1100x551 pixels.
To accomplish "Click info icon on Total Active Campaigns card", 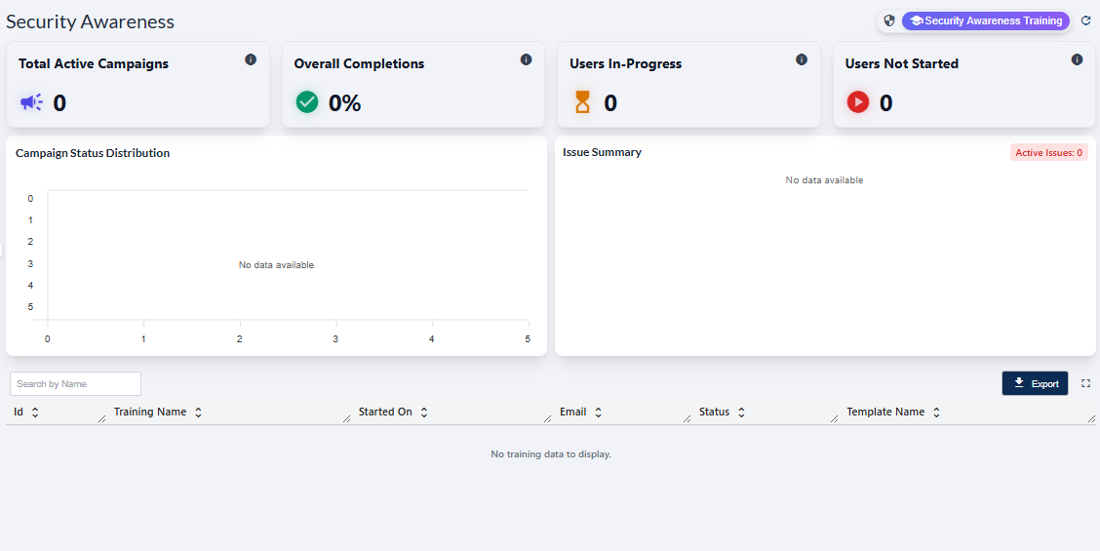I will 251,59.
